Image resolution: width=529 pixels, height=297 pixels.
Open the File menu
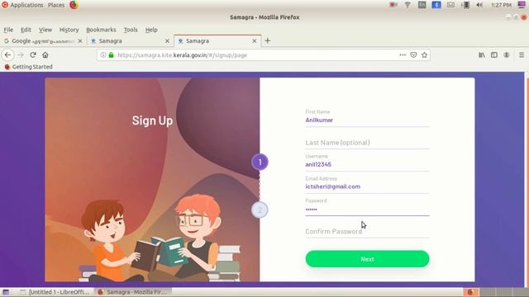click(x=8, y=30)
